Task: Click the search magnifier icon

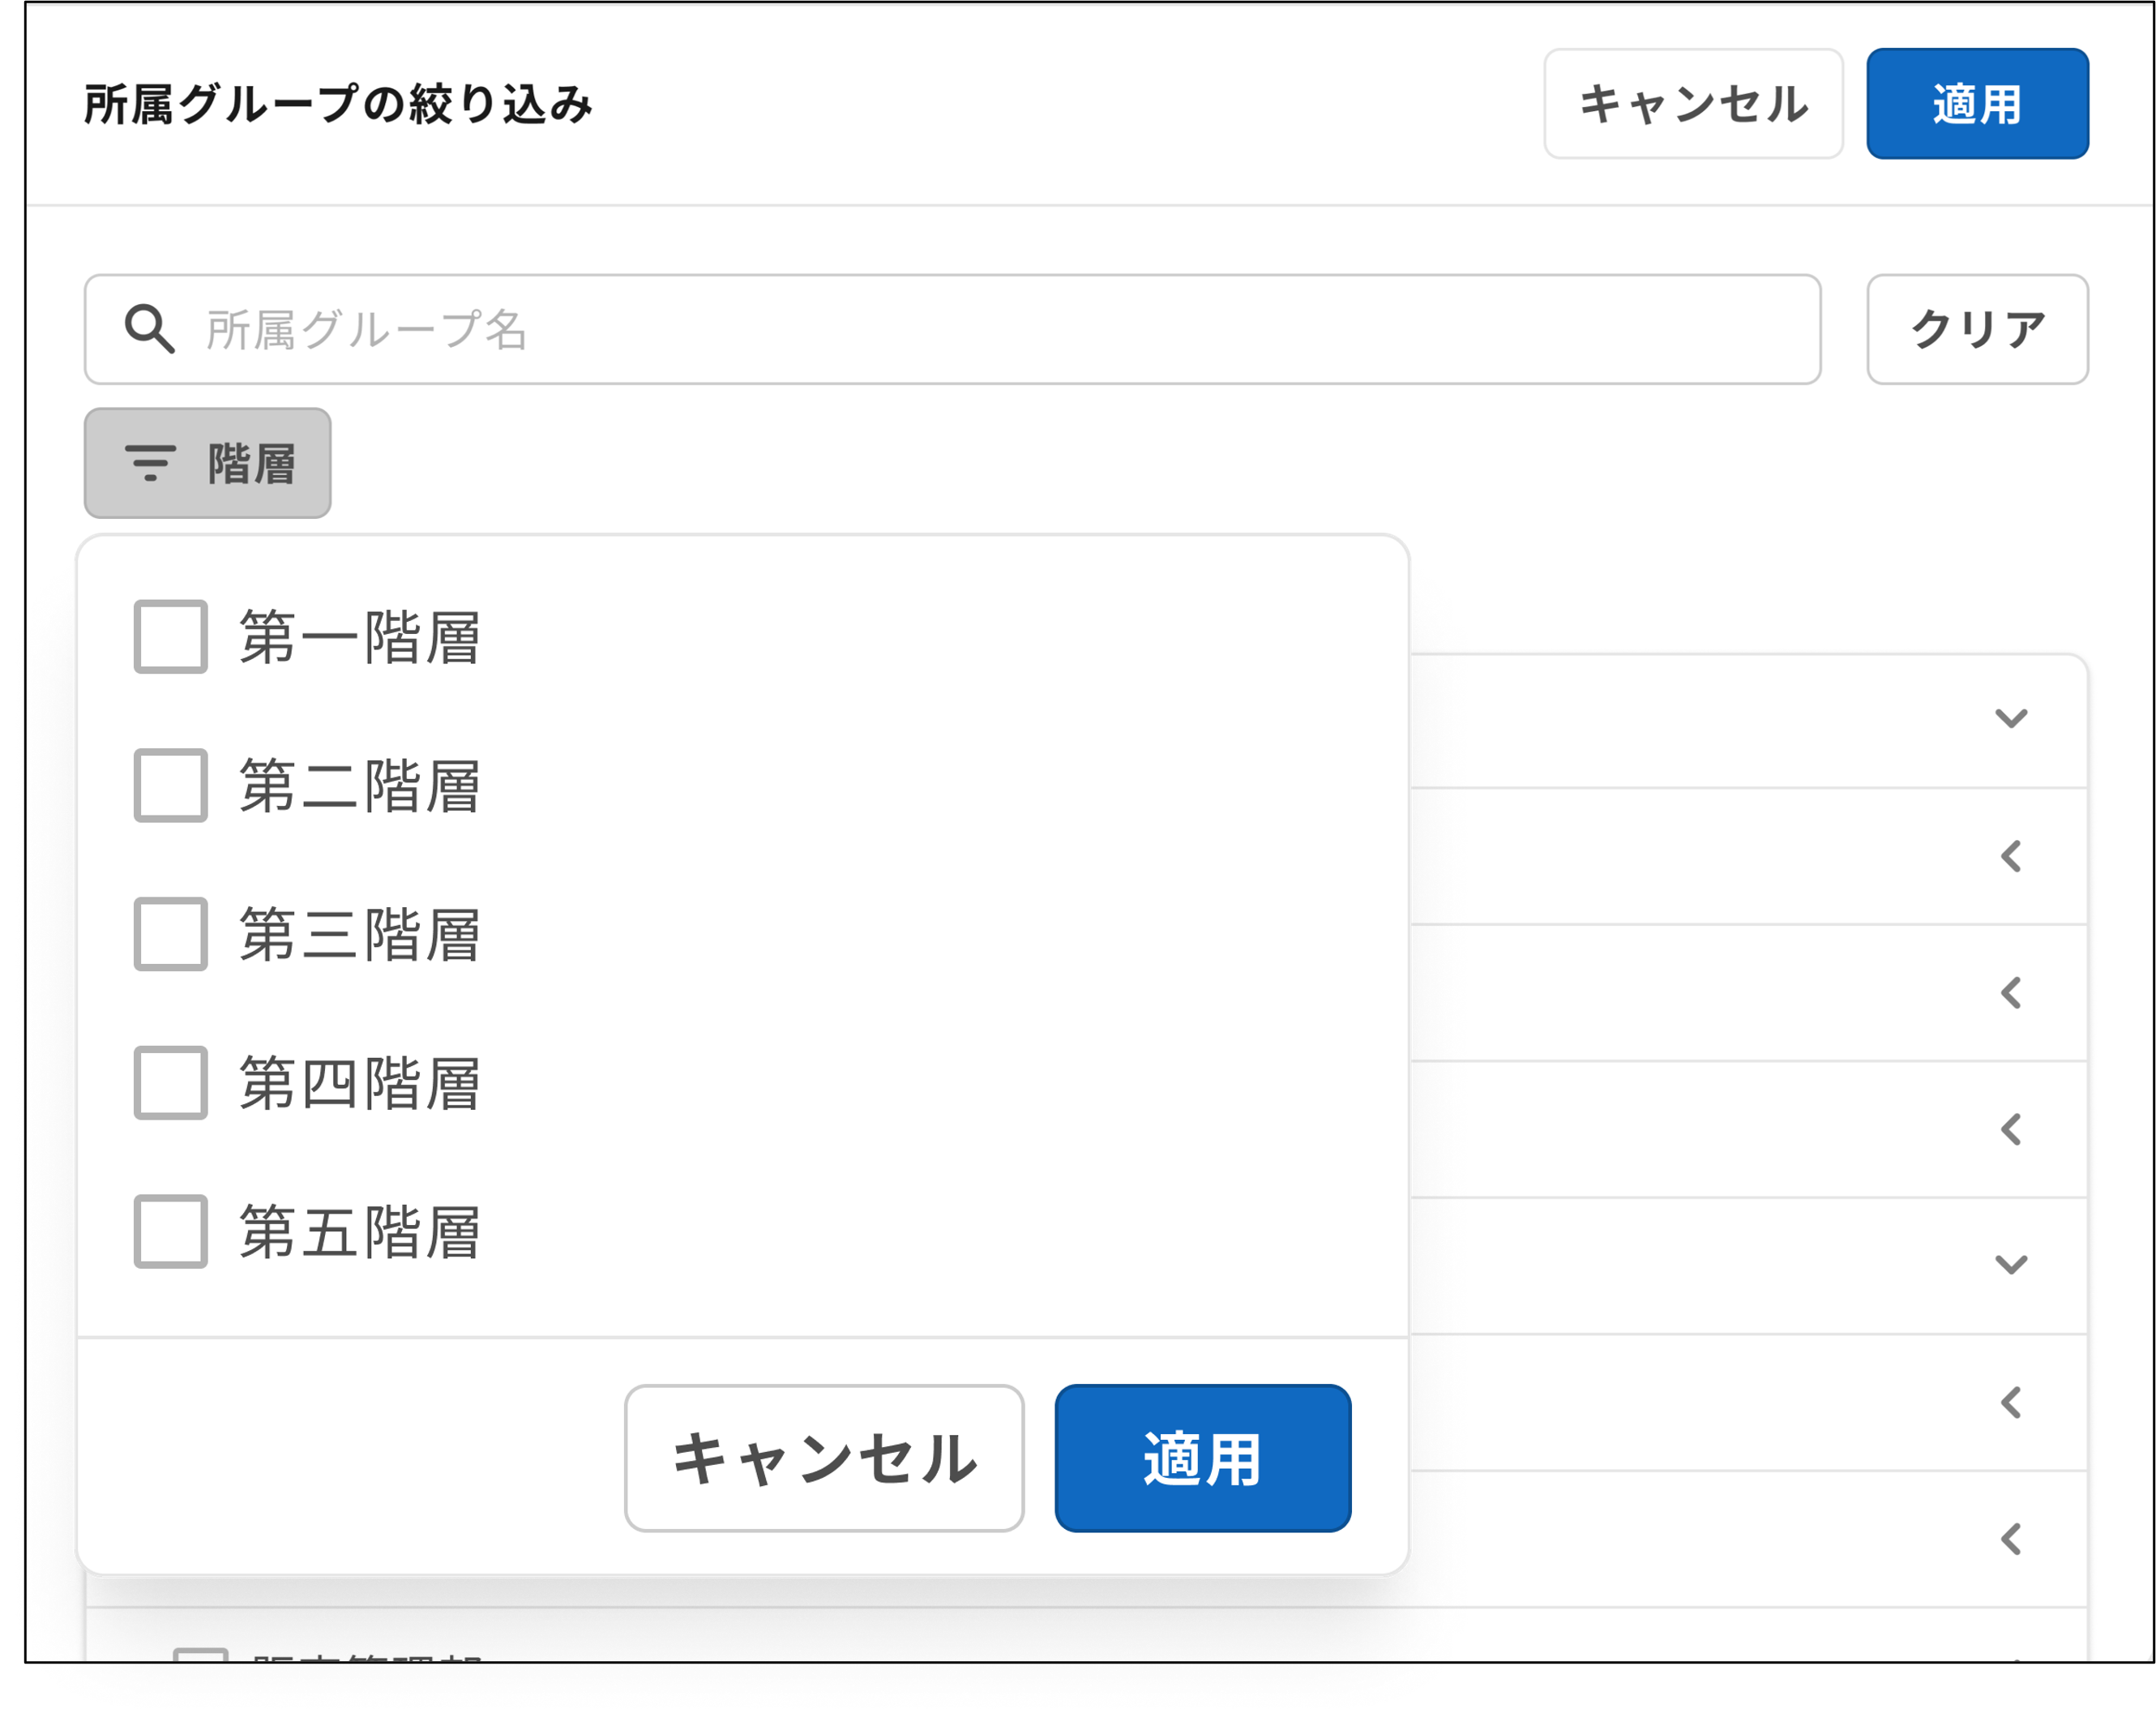Action: tap(150, 329)
